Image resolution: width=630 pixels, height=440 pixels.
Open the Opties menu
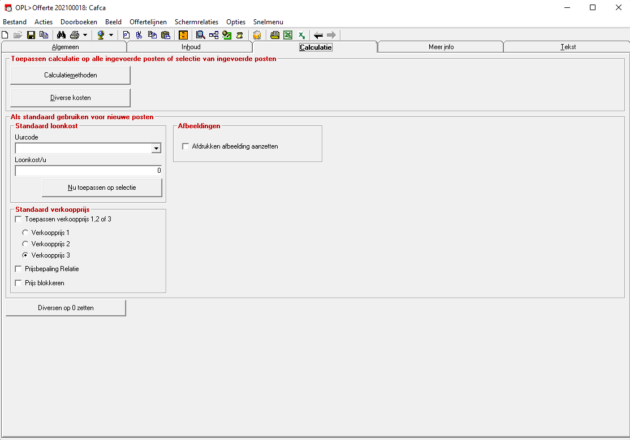click(x=236, y=22)
